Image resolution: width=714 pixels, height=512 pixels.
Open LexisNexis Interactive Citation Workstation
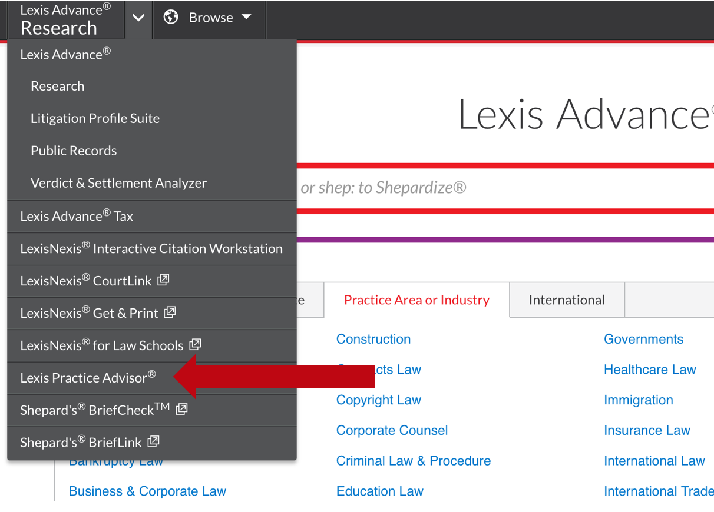tap(151, 248)
